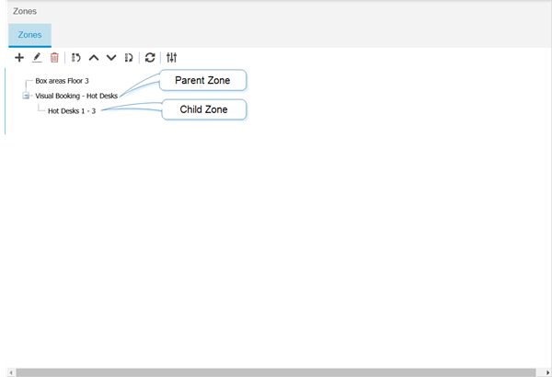
Task: Click the Zones panel title text
Action: [25, 12]
